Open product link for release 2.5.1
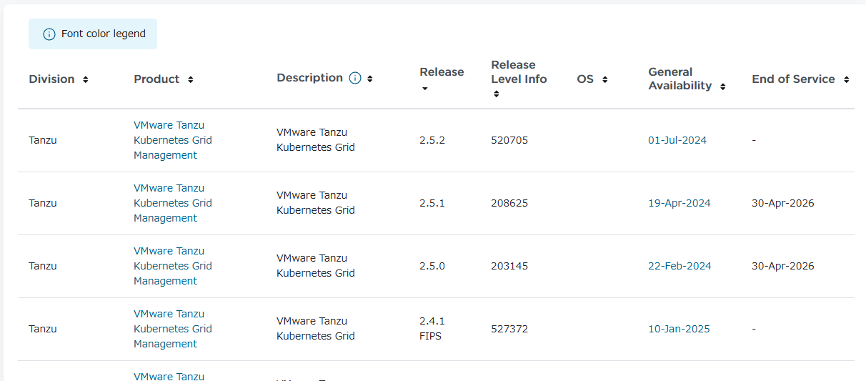The width and height of the screenshot is (866, 381). click(x=172, y=203)
